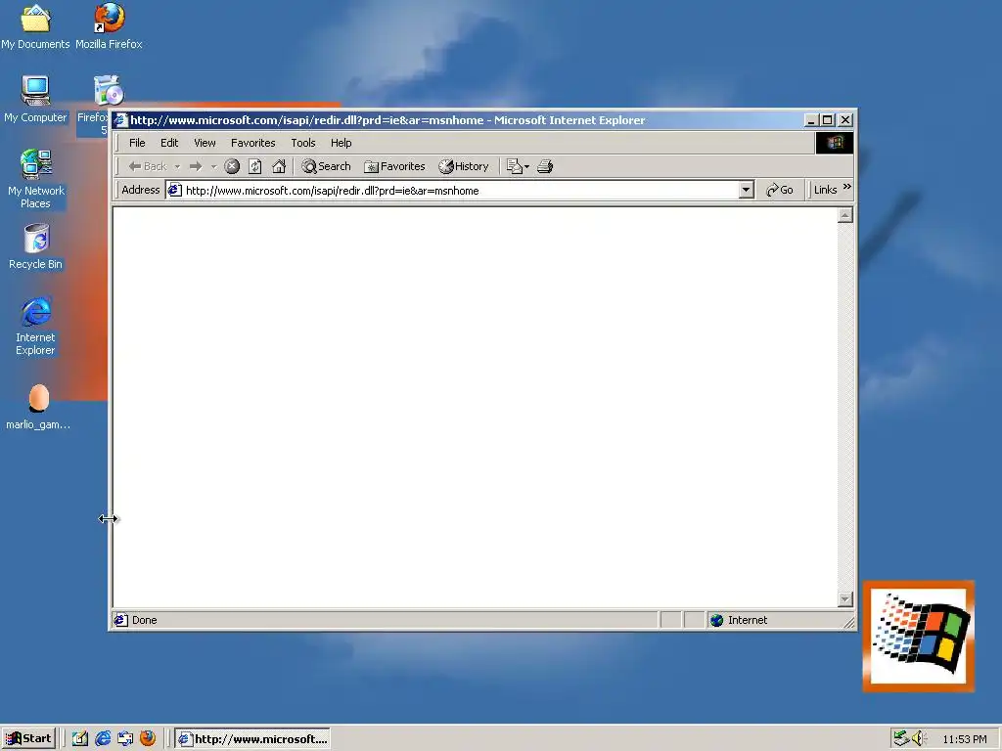This screenshot has height=751, width=1002.
Task: Click the Links toolbar label
Action: [x=825, y=191]
